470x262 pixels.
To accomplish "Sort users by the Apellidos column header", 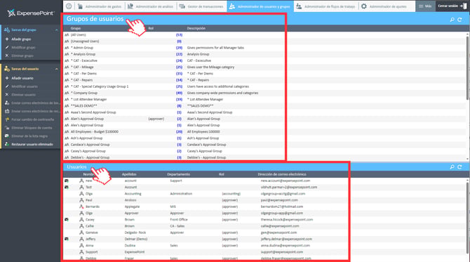I will (129, 174).
